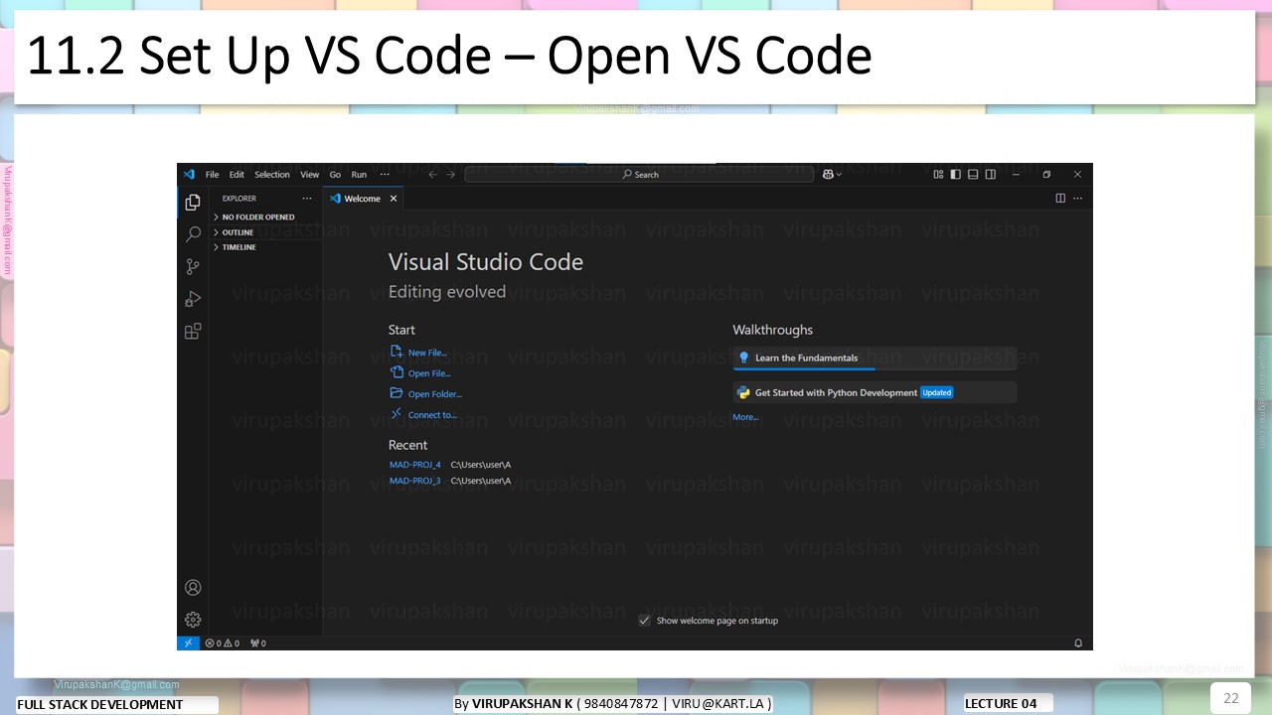Screen dimensions: 1272x715
Task: Show More... walkthroughs
Action: click(745, 417)
